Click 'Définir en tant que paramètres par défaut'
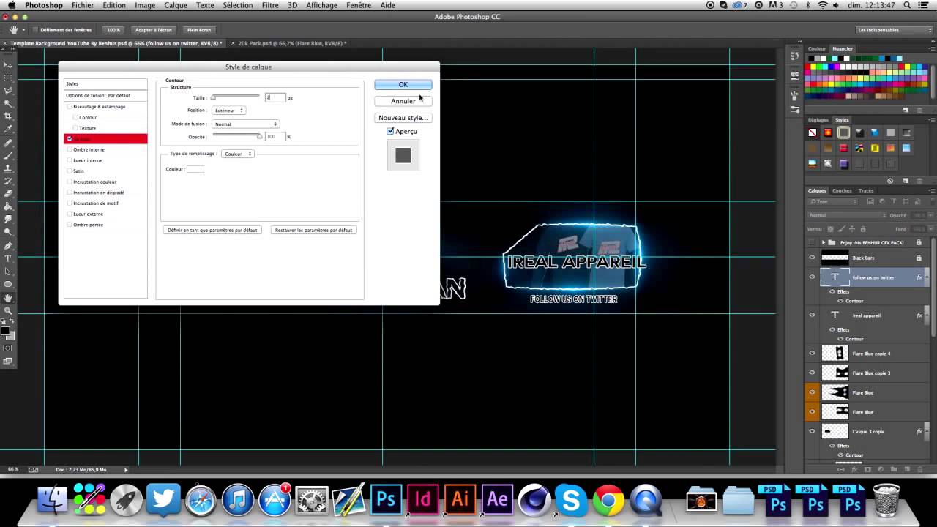The height and width of the screenshot is (527, 937). 212,230
